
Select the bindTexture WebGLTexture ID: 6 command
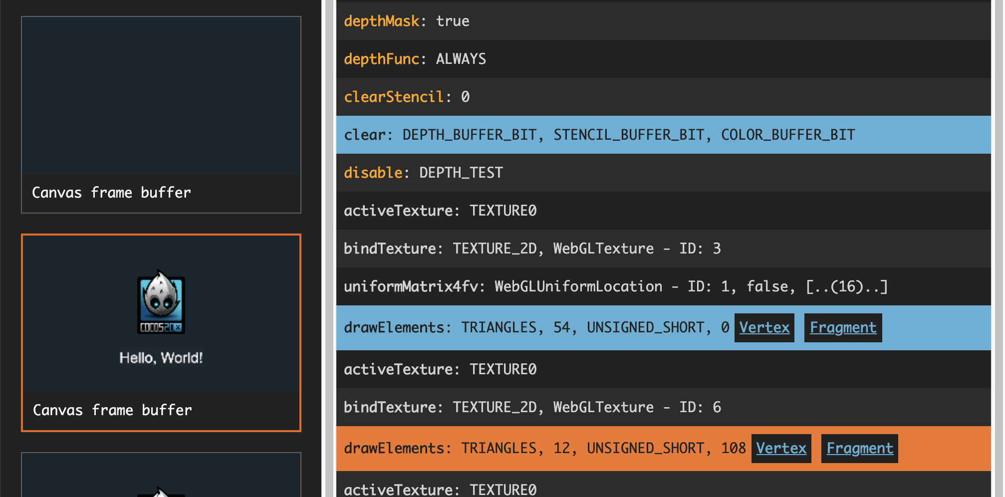(664, 407)
